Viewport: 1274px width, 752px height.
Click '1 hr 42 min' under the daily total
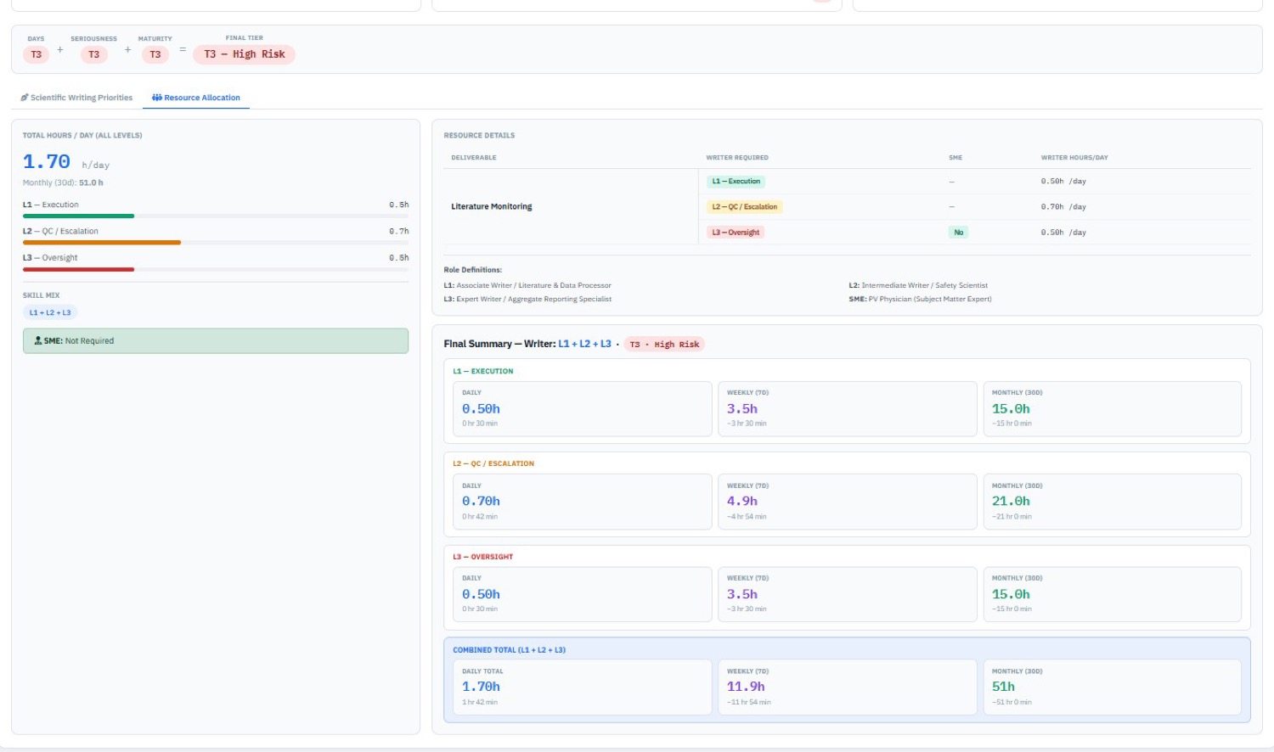(x=480, y=702)
